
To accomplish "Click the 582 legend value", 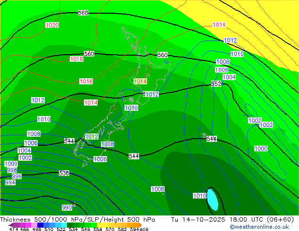I will (122, 229).
